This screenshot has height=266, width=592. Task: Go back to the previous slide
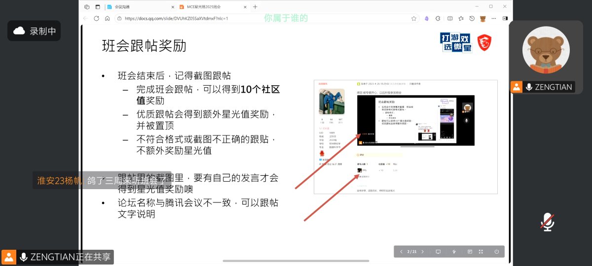[x=401, y=252]
